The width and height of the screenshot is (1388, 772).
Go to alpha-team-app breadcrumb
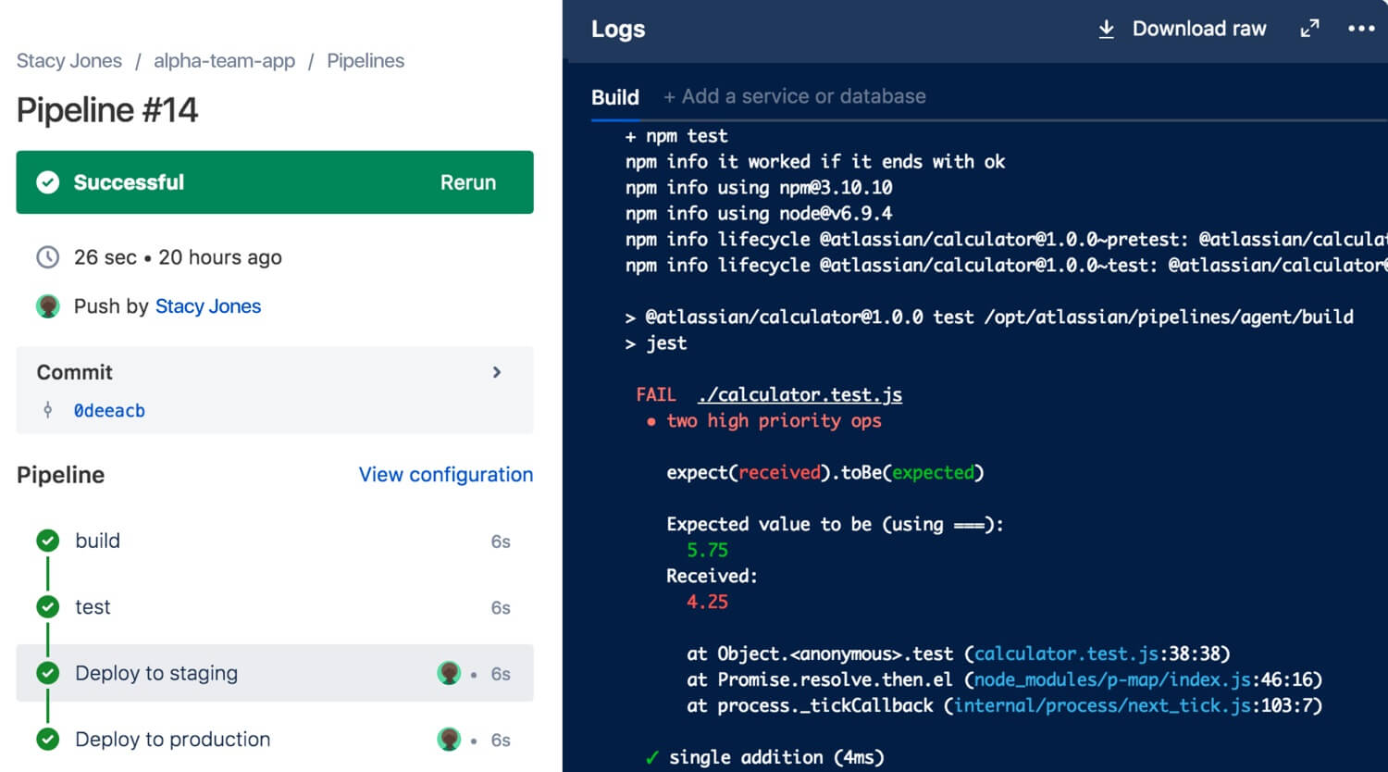click(224, 61)
